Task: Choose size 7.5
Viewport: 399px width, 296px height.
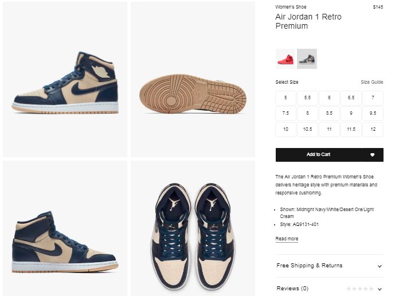Action: (285, 114)
